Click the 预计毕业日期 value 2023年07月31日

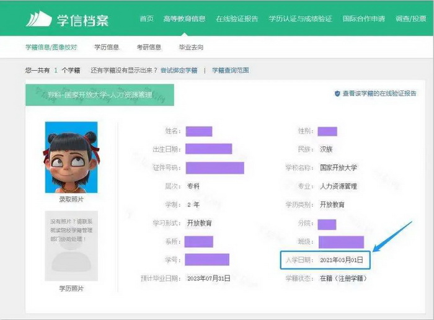click(209, 278)
